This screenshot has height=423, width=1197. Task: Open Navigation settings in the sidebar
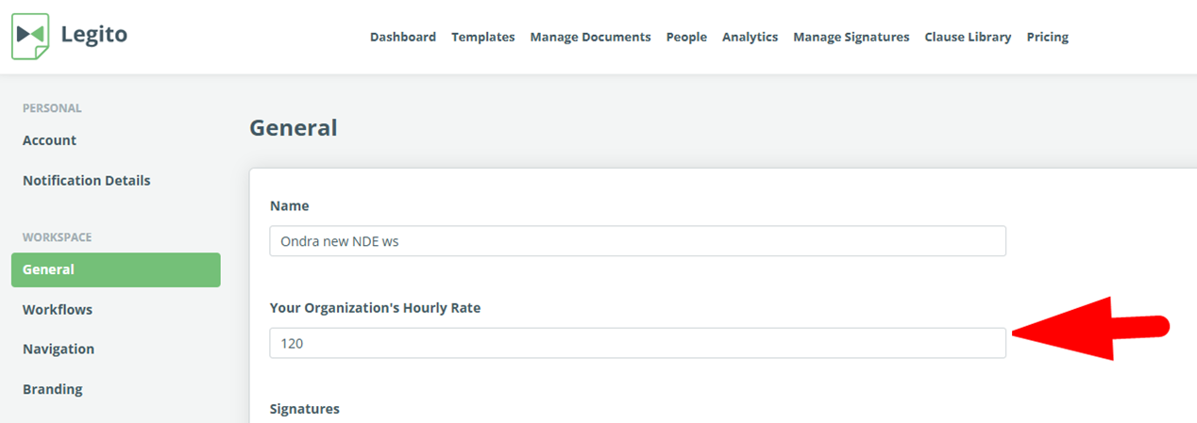point(59,349)
